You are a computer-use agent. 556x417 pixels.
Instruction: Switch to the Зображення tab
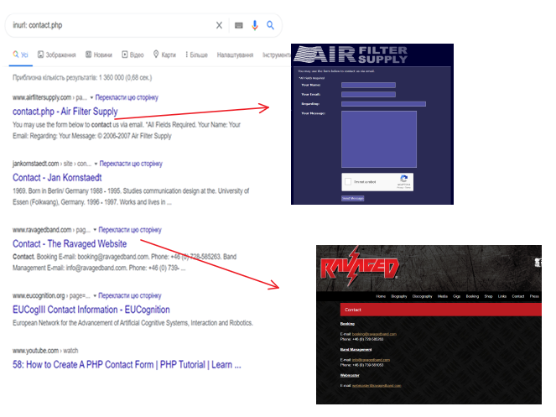pyautogui.click(x=57, y=55)
